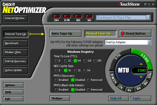This screenshot has width=157, height=105.
Task: Select the 576 segment on MTU dial
Action: coord(118,56)
